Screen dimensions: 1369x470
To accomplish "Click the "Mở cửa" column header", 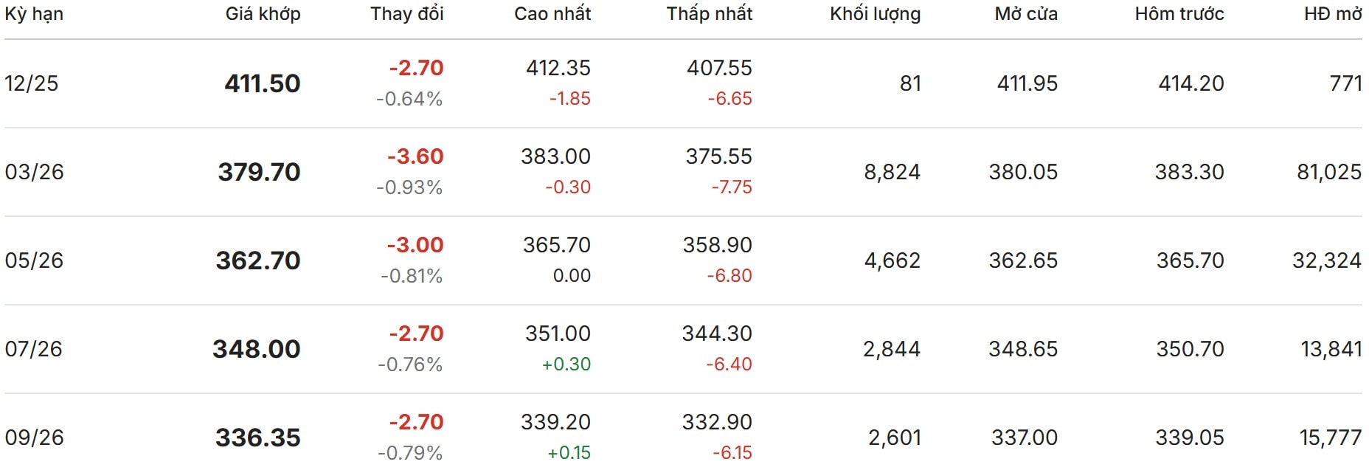I will [1025, 14].
